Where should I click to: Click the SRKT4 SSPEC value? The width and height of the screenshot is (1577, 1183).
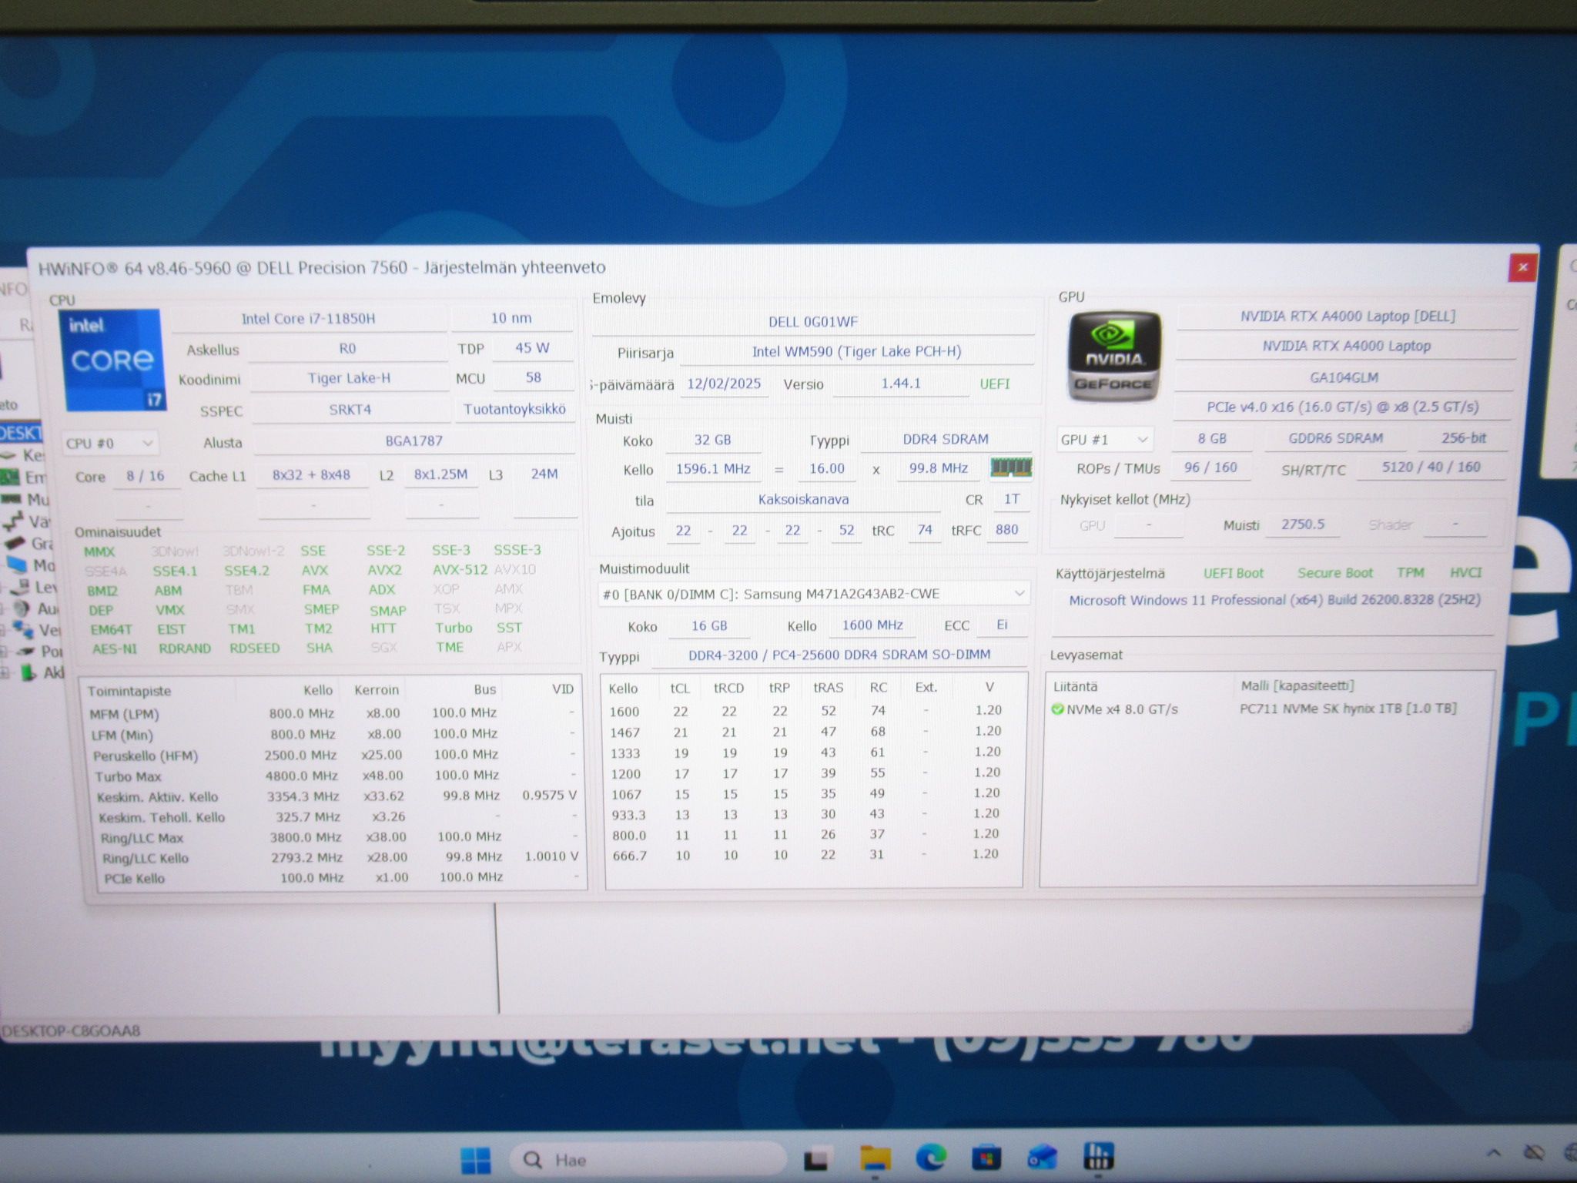(350, 410)
